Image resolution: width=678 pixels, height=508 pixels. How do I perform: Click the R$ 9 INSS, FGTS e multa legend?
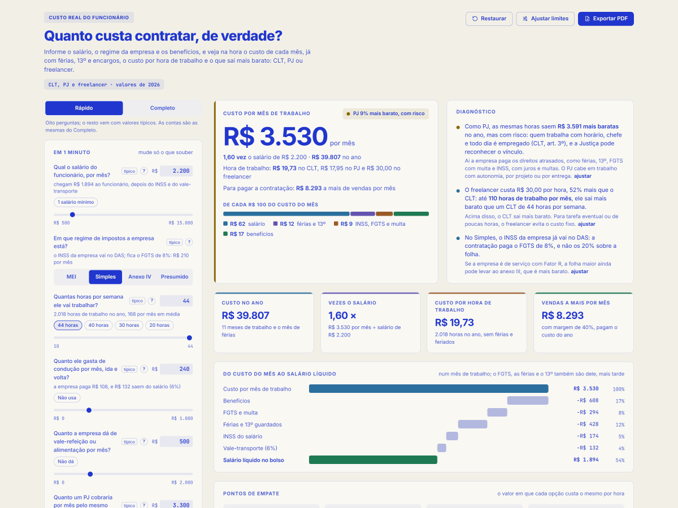tap(370, 224)
